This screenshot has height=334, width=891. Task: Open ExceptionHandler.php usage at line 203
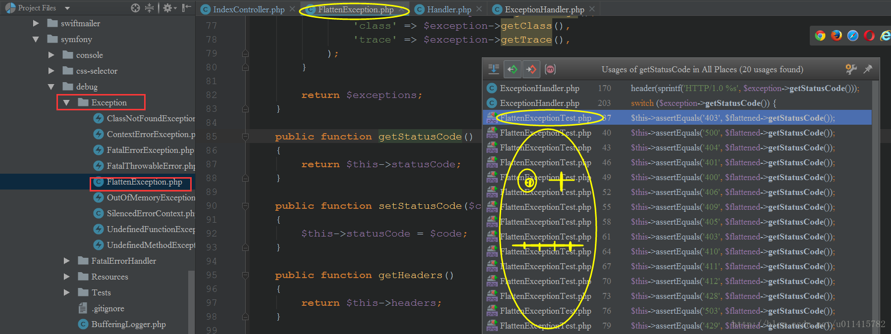click(677, 103)
